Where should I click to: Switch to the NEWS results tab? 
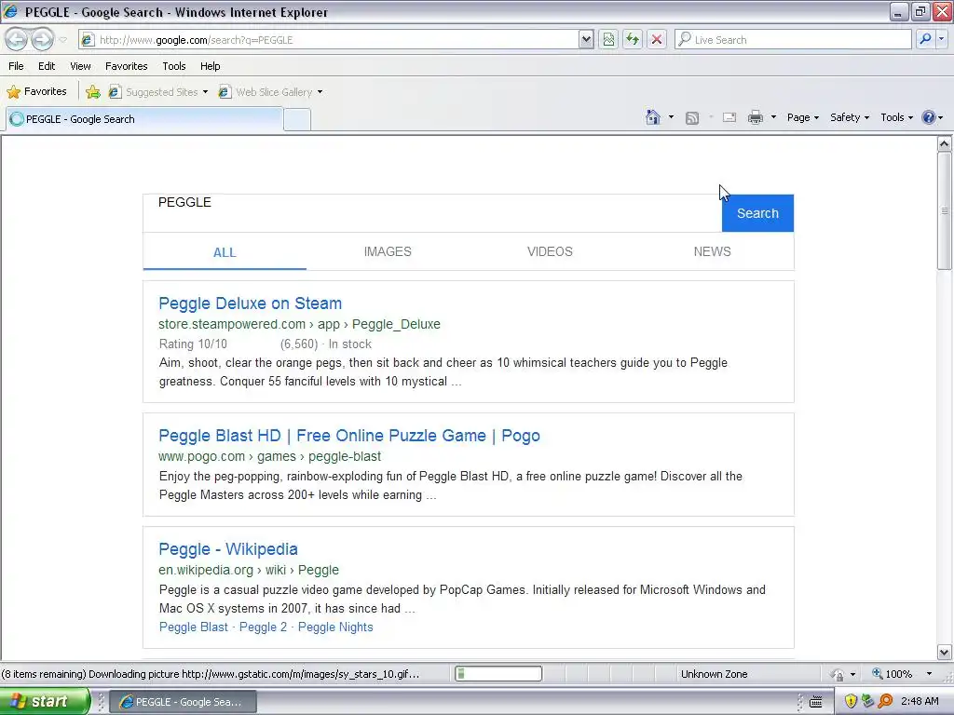coord(713,251)
